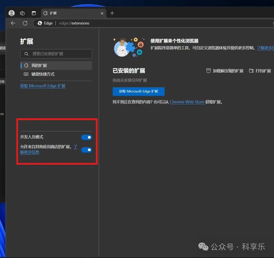Click the 已安装的扩展 heading
The image size is (274, 258).
[129, 71]
